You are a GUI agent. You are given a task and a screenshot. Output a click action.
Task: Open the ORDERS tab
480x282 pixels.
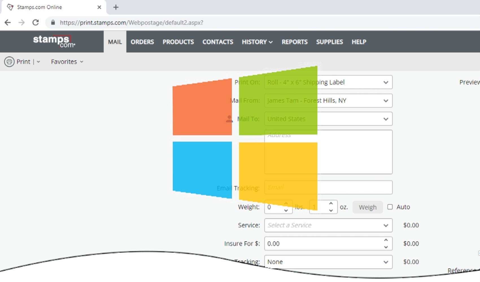(x=142, y=42)
